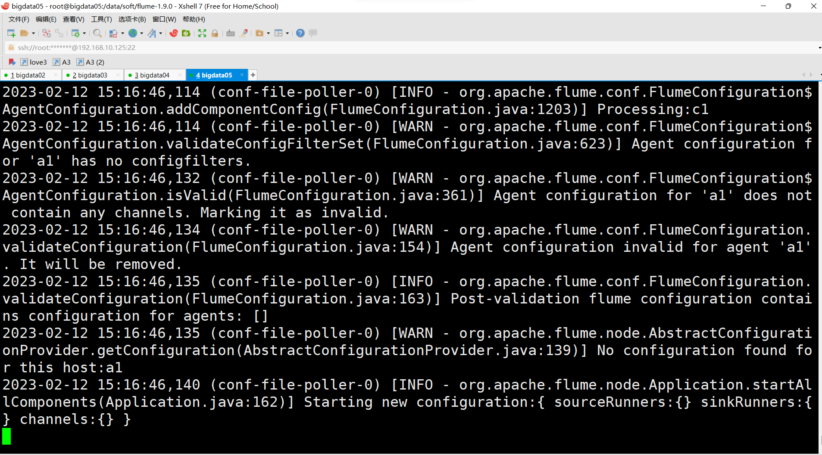Click the padlock lock-screen icon
This screenshot has width=822, height=455.
215,33
